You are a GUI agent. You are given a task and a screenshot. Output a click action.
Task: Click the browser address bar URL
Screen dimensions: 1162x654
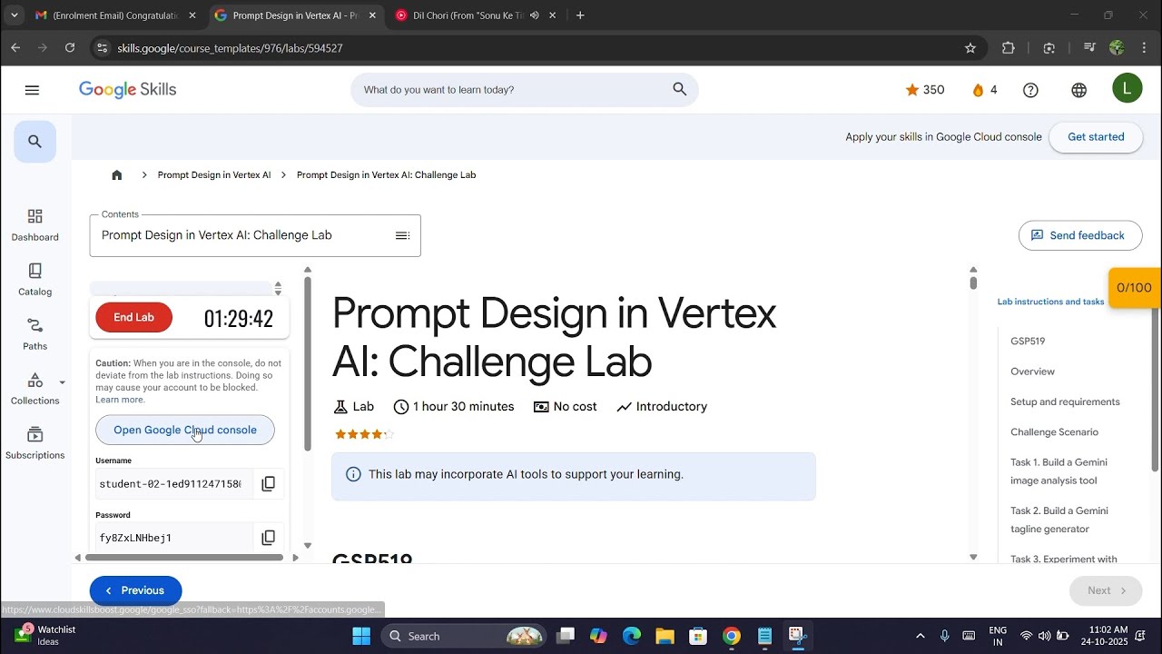[230, 48]
